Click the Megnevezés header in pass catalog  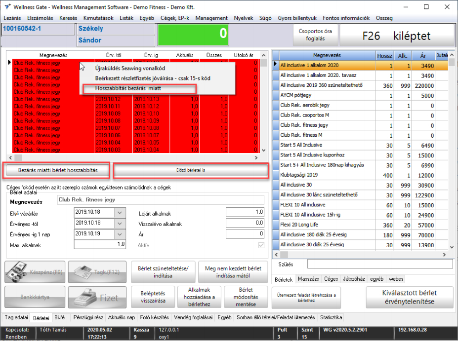point(327,55)
